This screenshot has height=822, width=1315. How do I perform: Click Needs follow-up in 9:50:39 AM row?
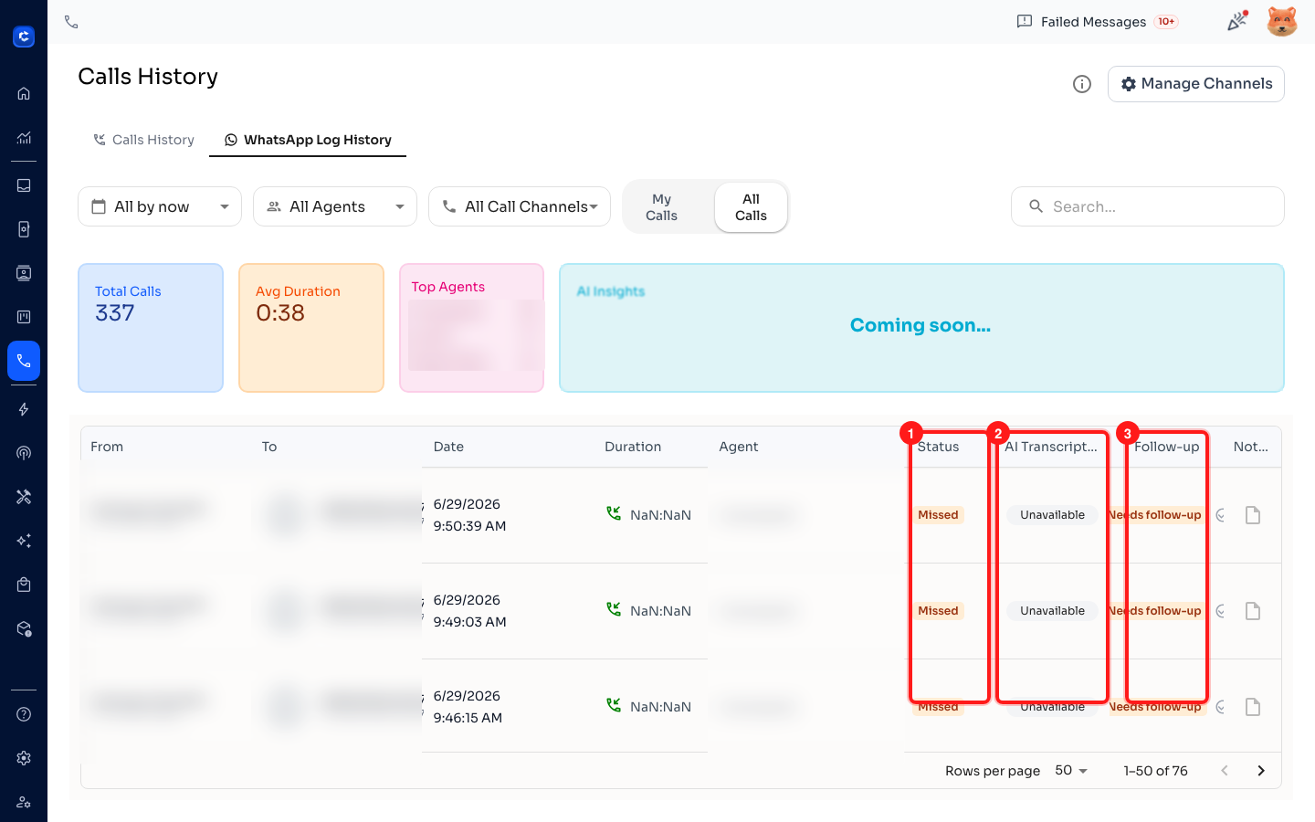tap(1155, 515)
